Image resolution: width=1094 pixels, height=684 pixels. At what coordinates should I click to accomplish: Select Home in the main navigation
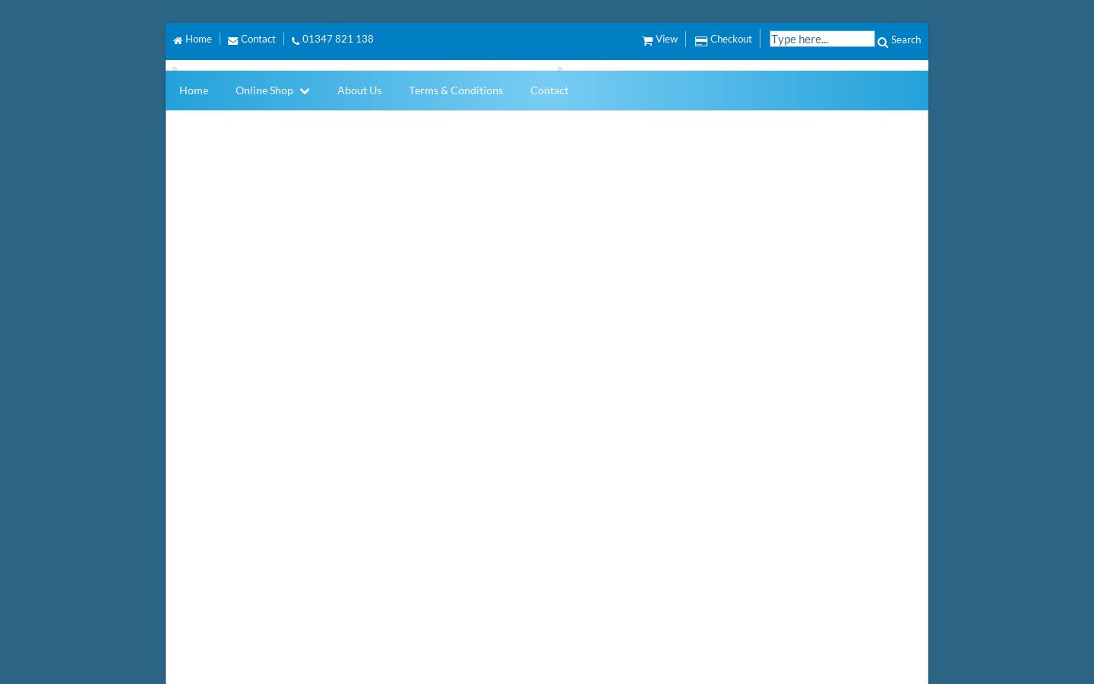coord(194,90)
